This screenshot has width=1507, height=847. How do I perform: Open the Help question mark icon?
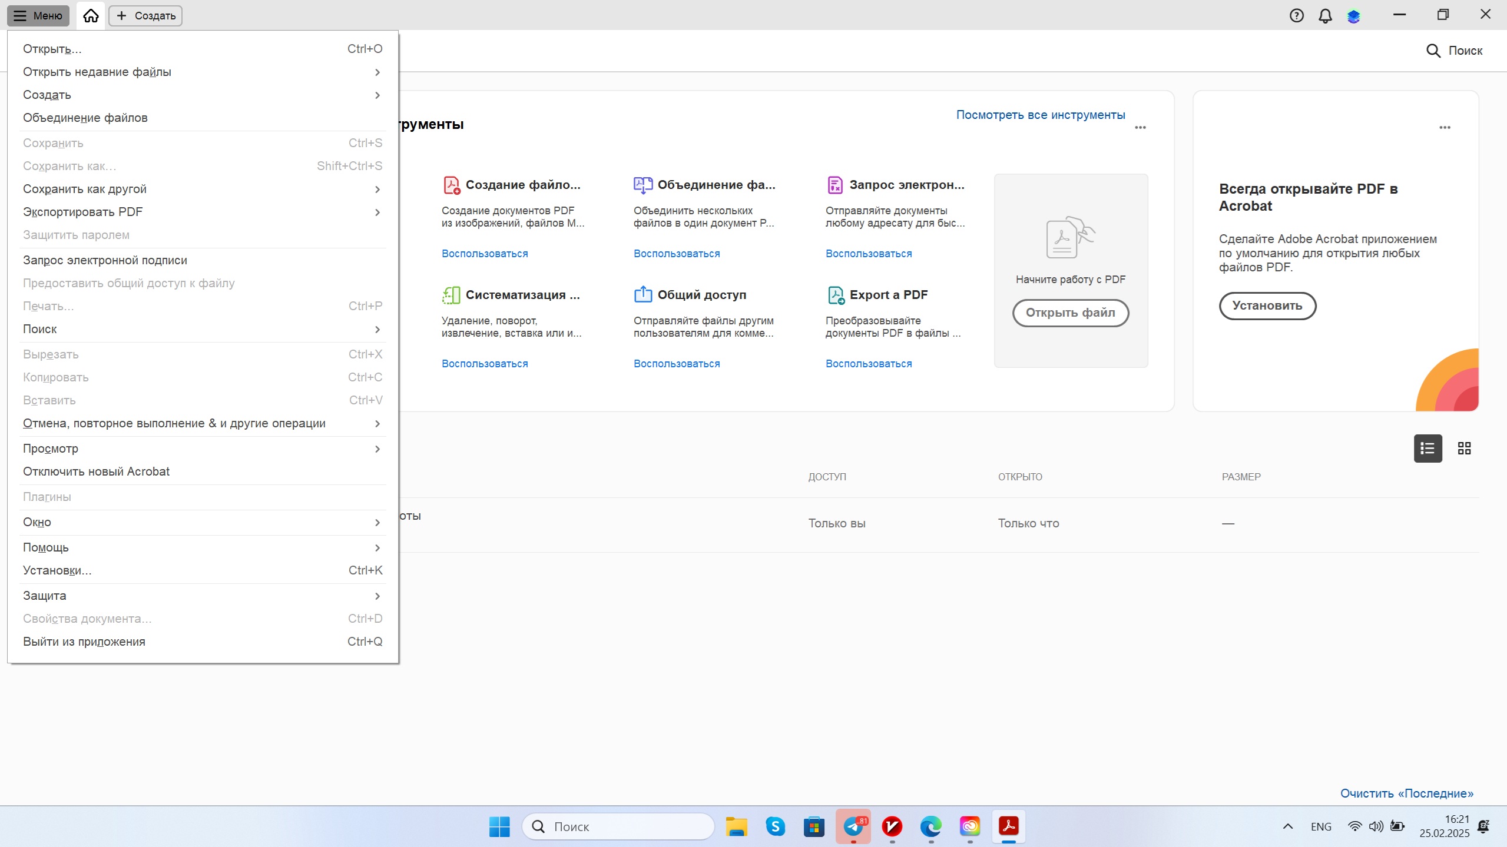pyautogui.click(x=1296, y=16)
